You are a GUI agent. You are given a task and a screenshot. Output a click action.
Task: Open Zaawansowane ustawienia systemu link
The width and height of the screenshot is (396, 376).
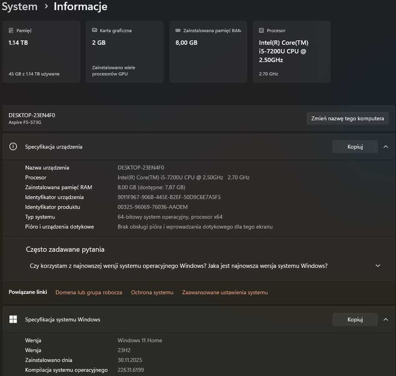[225, 292]
